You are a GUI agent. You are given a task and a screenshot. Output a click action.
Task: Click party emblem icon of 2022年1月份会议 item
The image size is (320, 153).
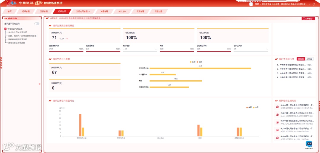coord(277,122)
